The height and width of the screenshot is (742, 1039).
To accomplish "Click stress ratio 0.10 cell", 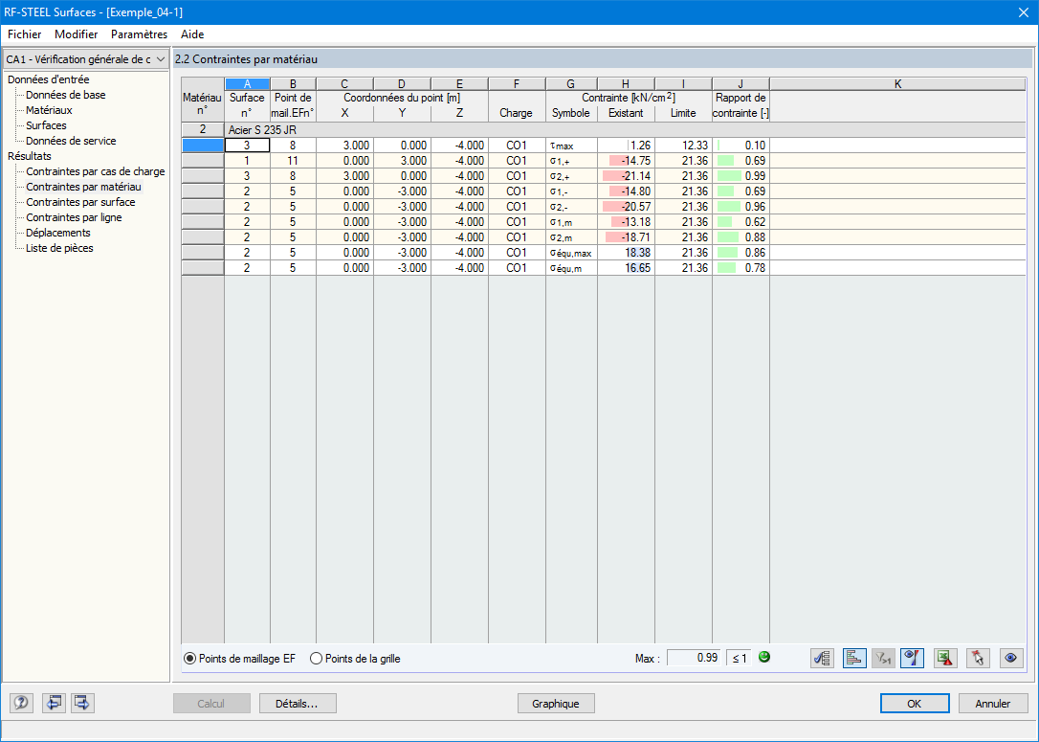I will 741,146.
